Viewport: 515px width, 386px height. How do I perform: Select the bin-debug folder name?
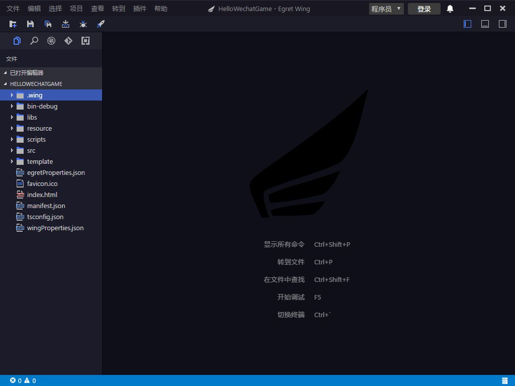[x=42, y=107]
